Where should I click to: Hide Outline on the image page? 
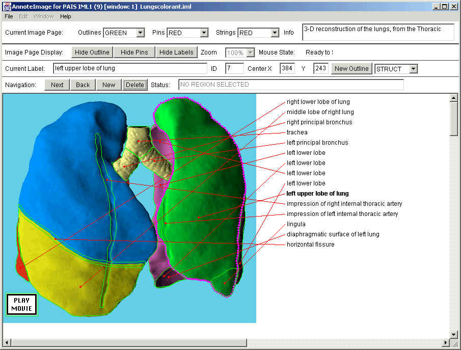click(x=92, y=52)
